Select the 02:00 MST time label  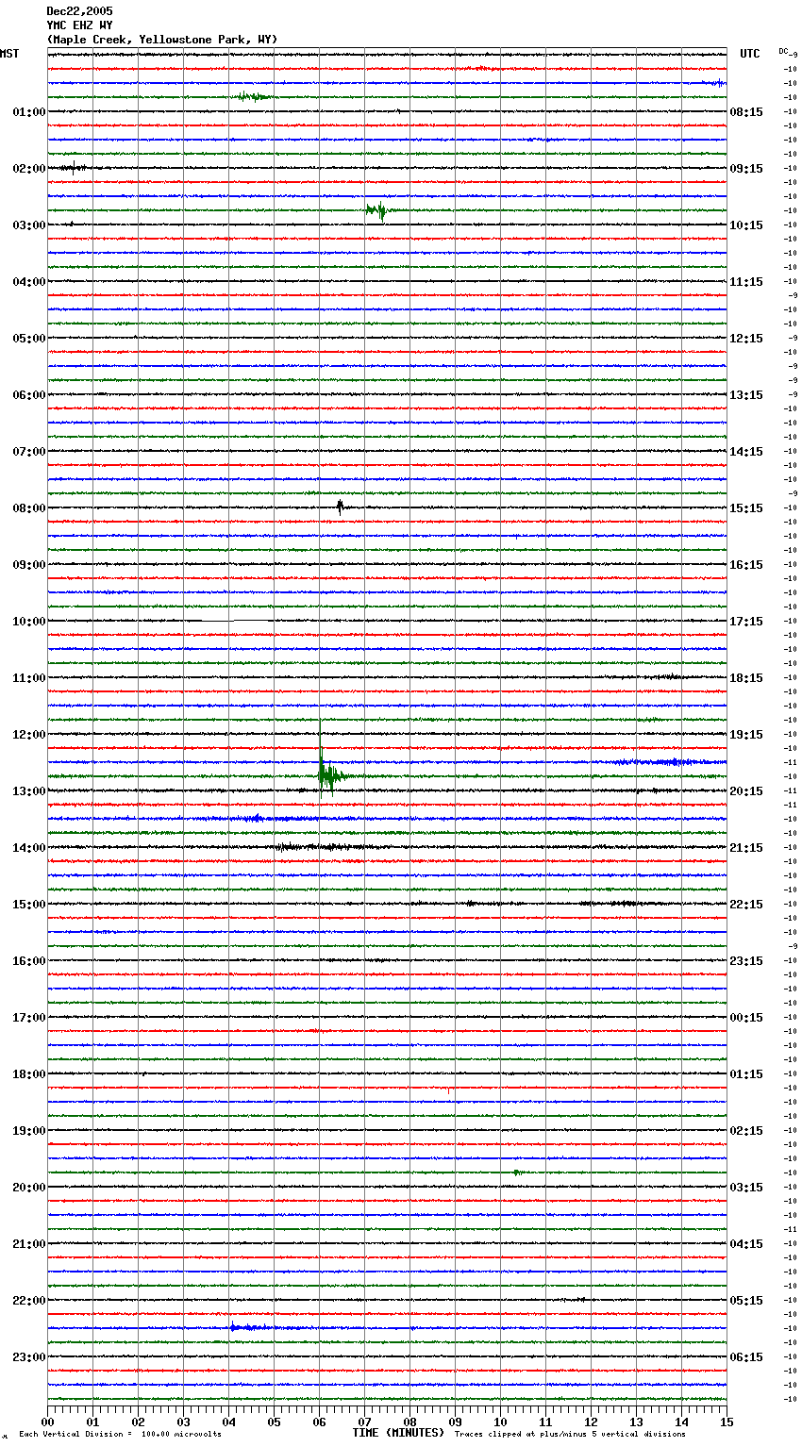[x=29, y=169]
